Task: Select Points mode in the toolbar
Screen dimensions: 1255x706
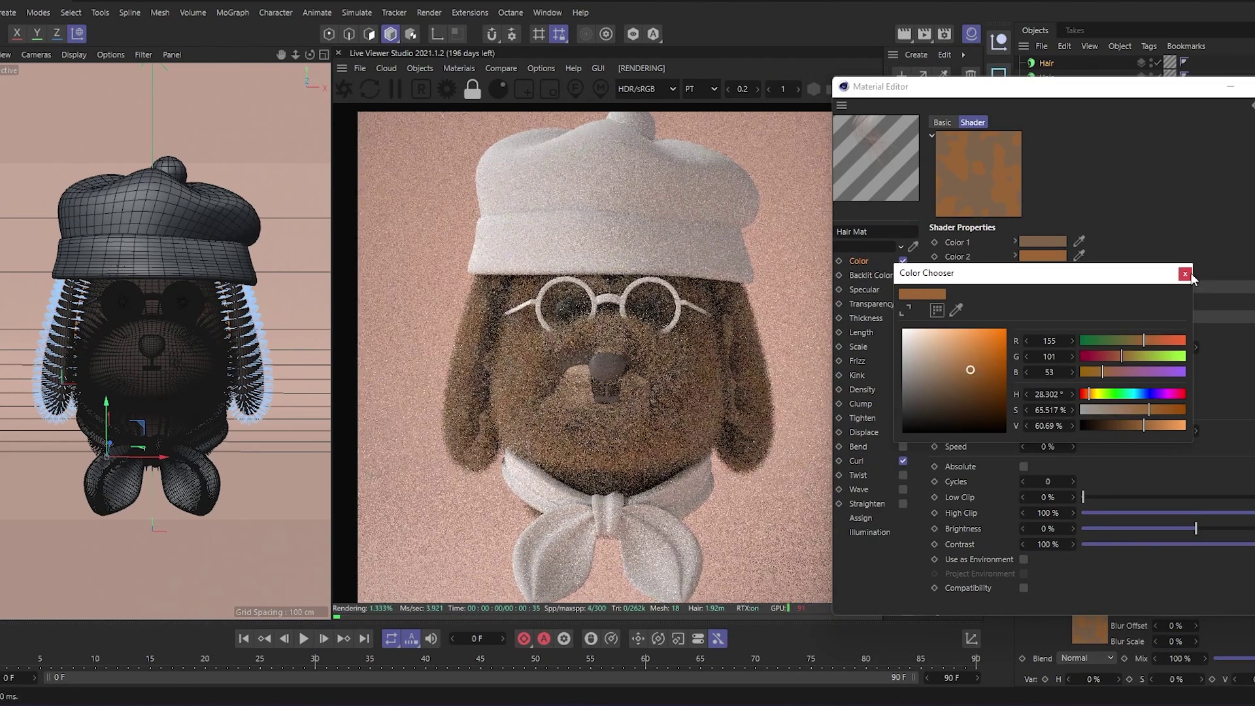Action: (329, 34)
